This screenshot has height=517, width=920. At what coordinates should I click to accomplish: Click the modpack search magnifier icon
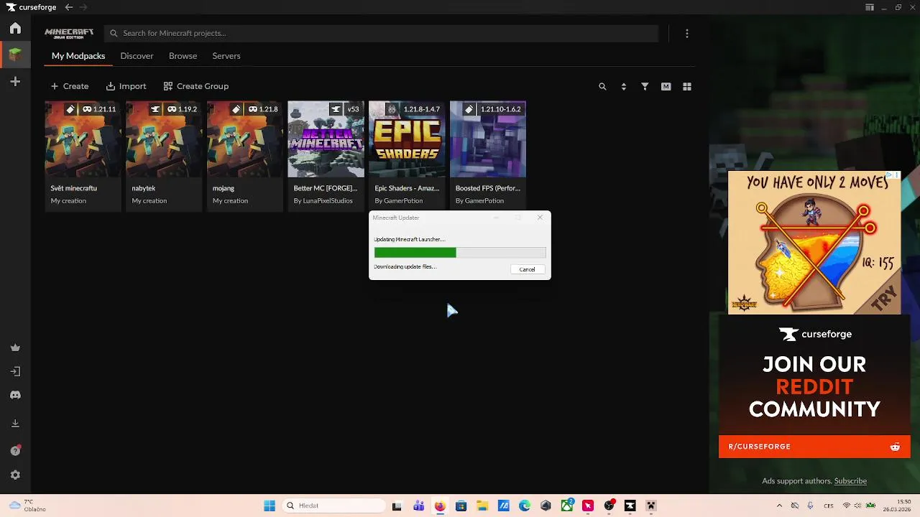pyautogui.click(x=602, y=86)
